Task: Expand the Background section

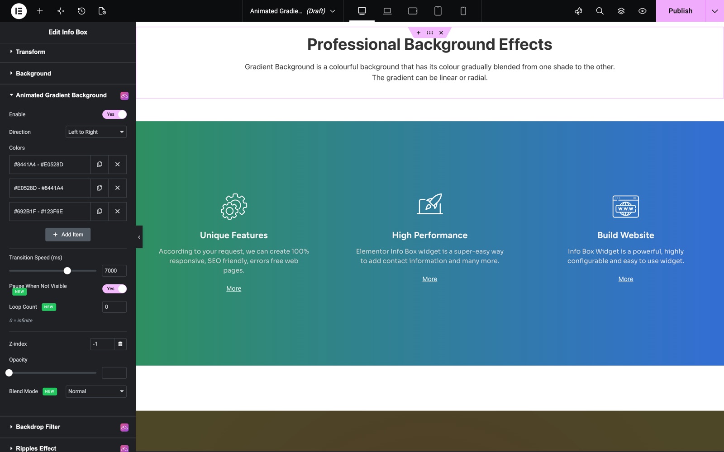Action: coord(68,74)
